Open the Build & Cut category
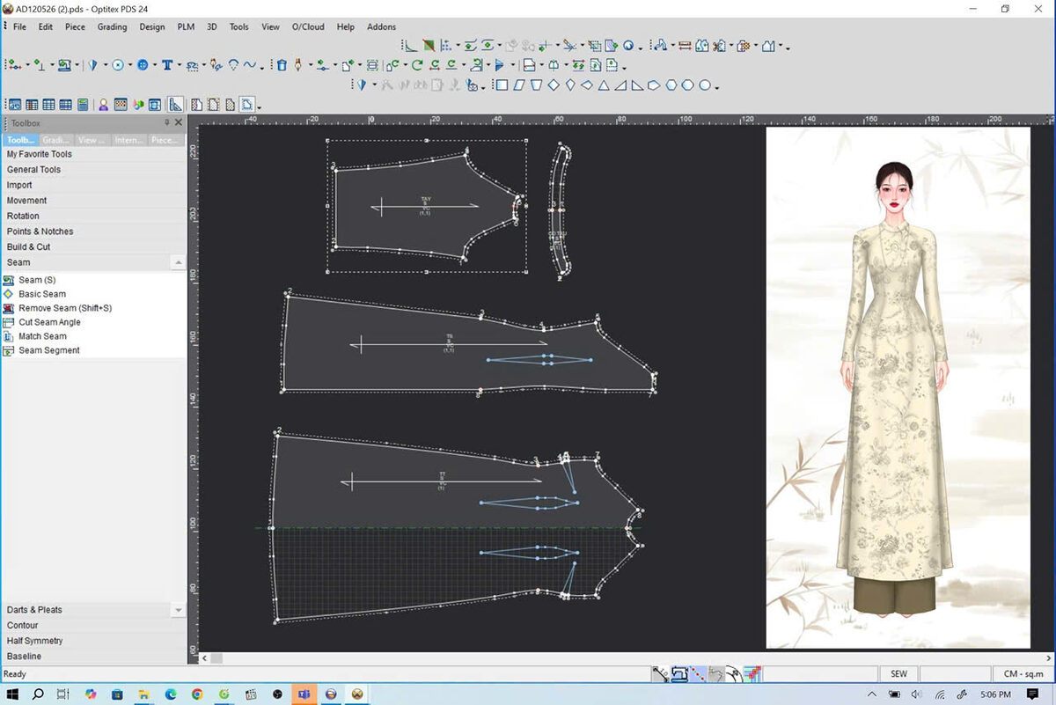The width and height of the screenshot is (1056, 705). (x=93, y=247)
